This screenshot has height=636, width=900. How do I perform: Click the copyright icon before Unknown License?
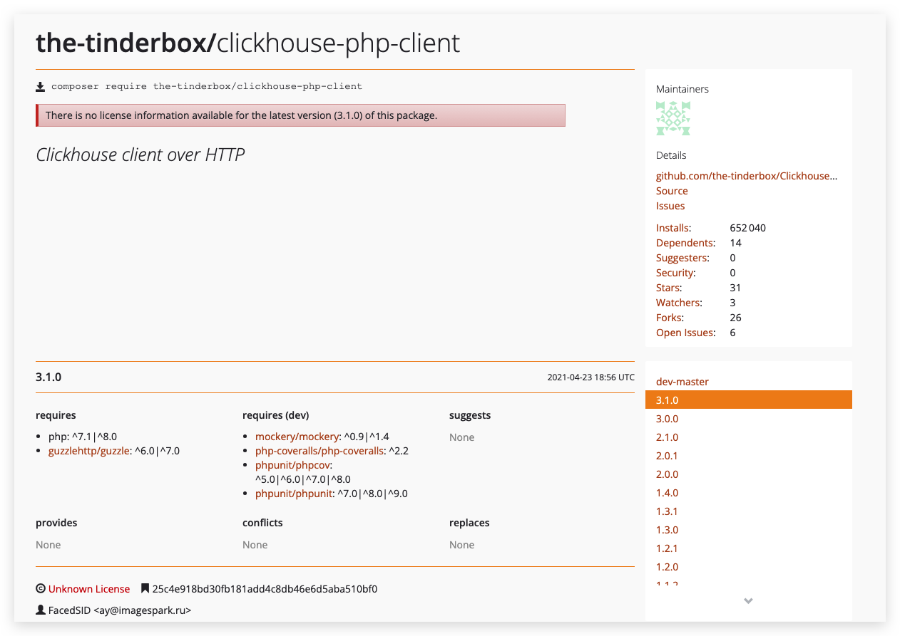[x=41, y=589]
